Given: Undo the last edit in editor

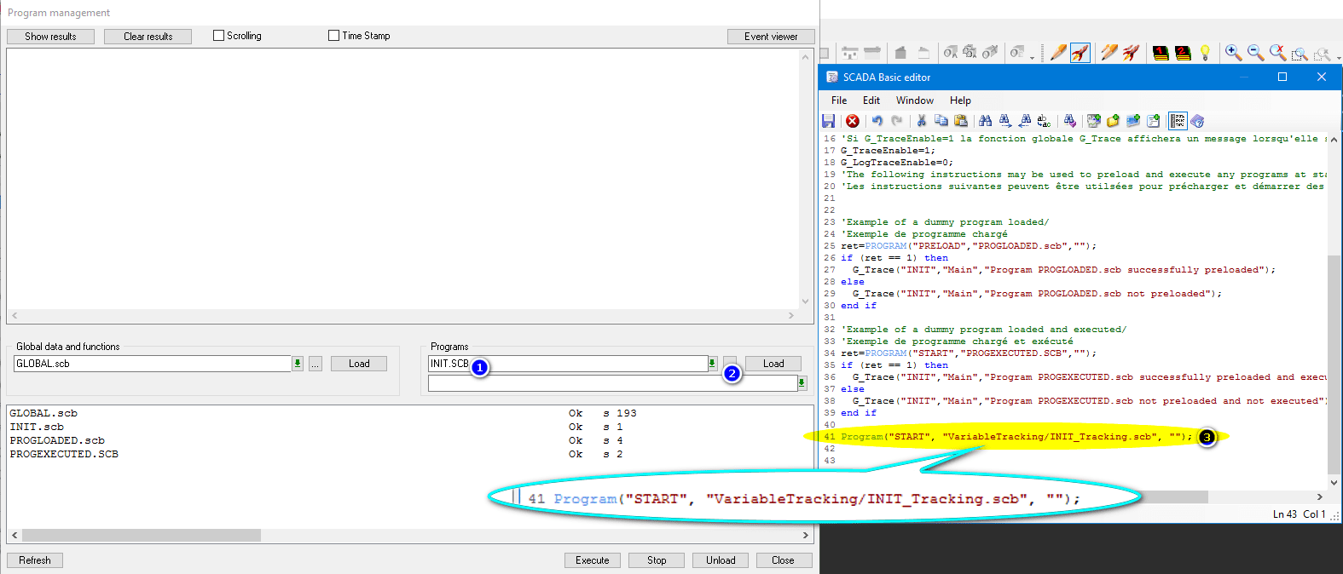Looking at the screenshot, I should tap(877, 121).
